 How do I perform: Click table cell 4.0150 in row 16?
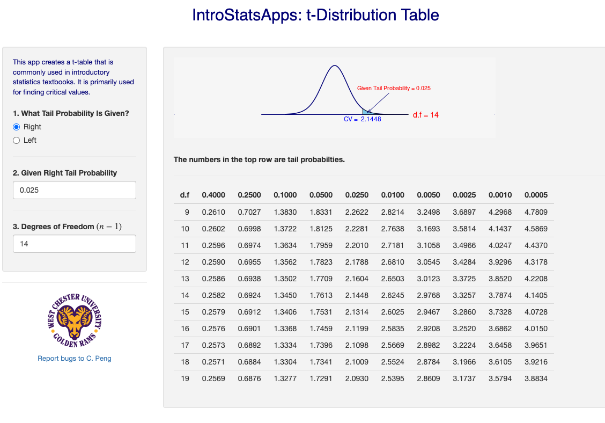tap(536, 329)
